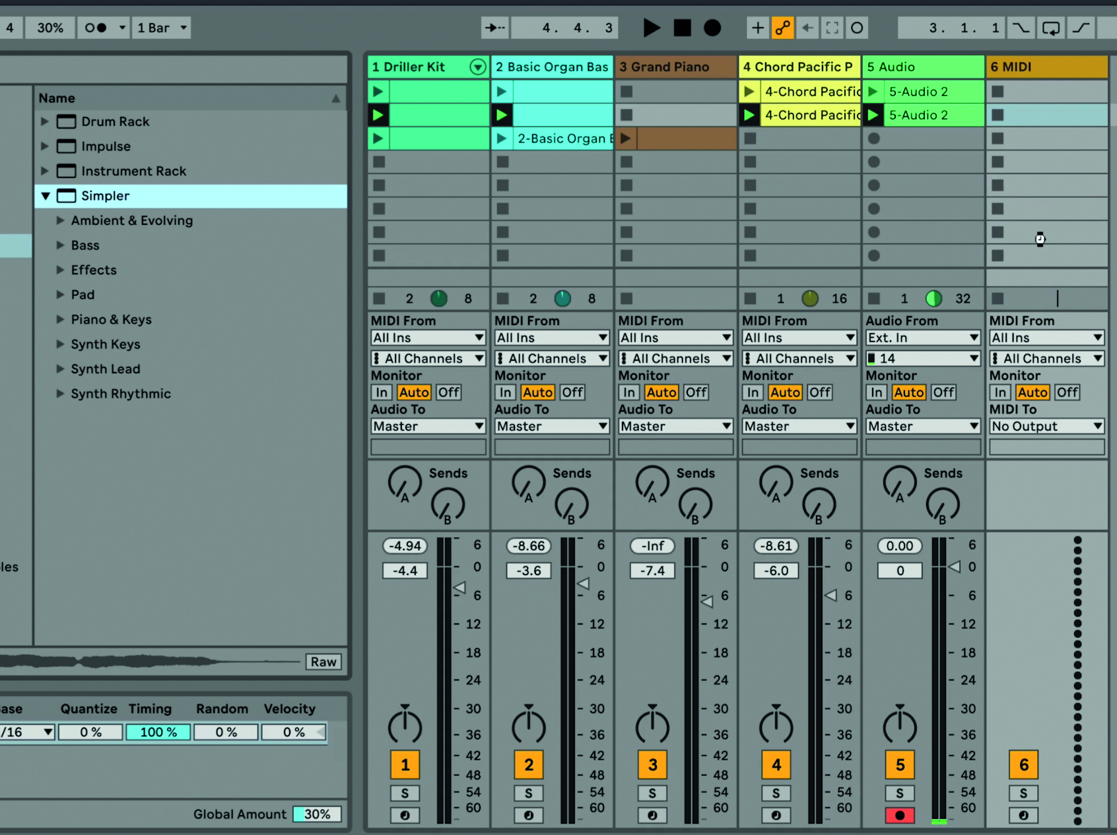
Task: Launch second 5-Audio 2 clip
Action: tap(873, 115)
